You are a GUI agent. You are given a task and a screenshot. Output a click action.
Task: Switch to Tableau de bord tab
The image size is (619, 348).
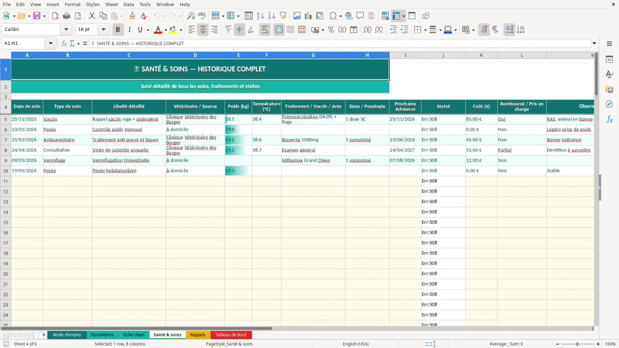pos(231,335)
